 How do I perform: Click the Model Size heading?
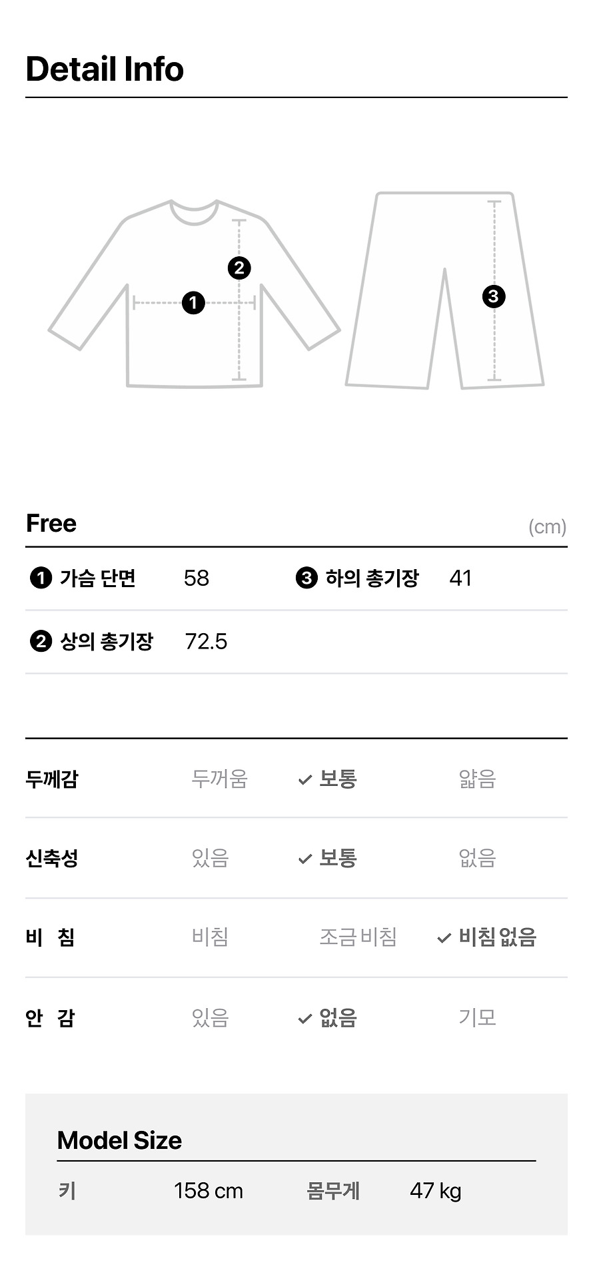[x=119, y=1141]
